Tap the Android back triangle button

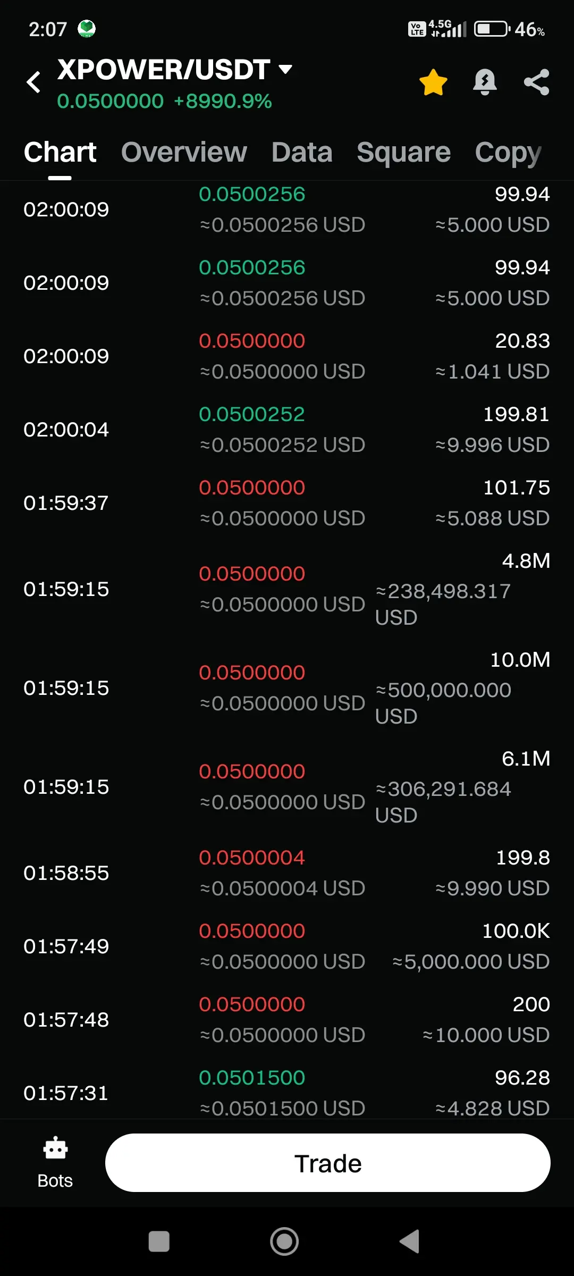point(410,1242)
